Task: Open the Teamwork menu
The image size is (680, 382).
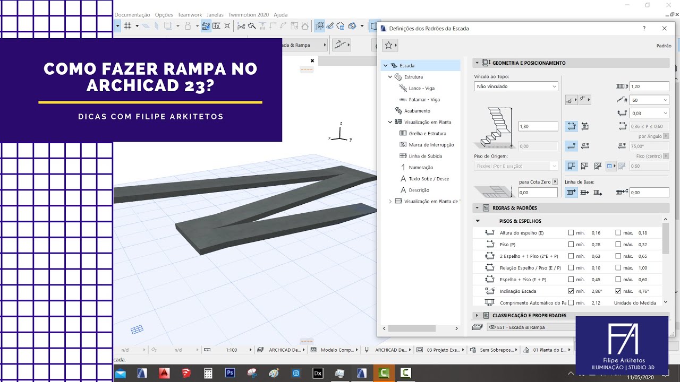Action: pyautogui.click(x=190, y=15)
